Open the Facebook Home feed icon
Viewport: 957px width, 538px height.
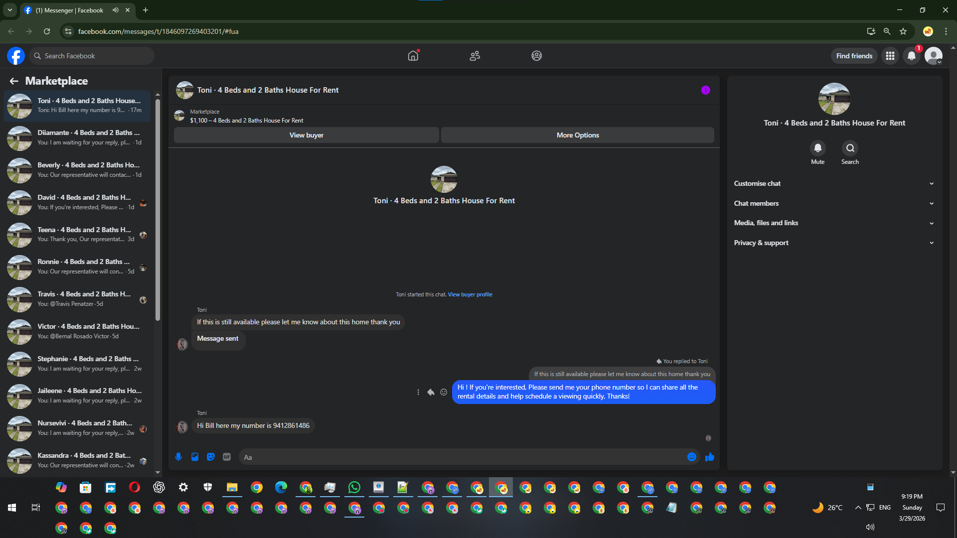point(413,56)
